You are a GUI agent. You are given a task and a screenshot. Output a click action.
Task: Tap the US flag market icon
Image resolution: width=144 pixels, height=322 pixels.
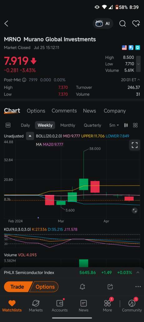(124, 48)
